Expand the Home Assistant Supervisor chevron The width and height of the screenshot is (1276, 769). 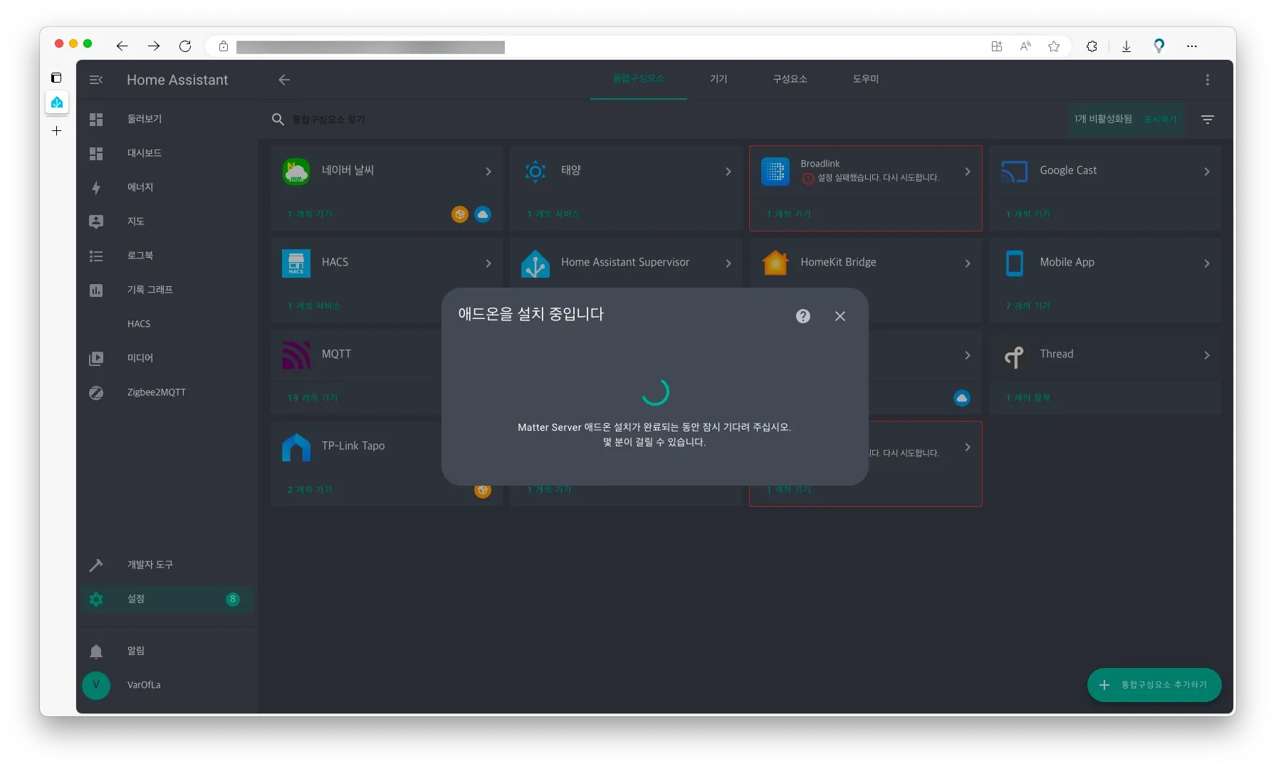pyautogui.click(x=728, y=263)
